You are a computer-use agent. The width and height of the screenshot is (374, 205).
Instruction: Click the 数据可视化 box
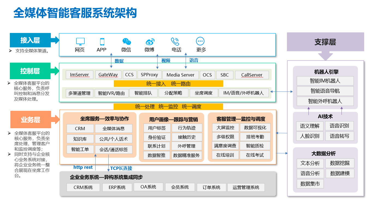coord(255,128)
